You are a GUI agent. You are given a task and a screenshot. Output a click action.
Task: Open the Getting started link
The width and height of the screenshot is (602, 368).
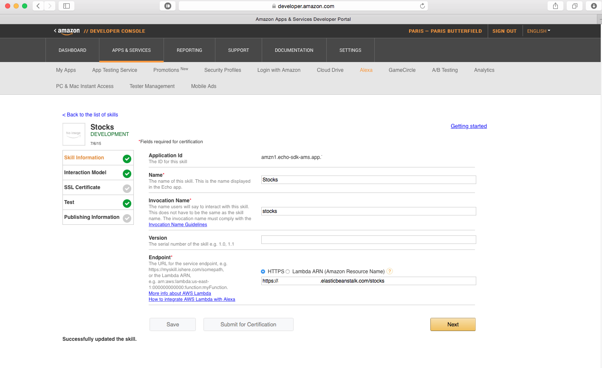point(469,126)
